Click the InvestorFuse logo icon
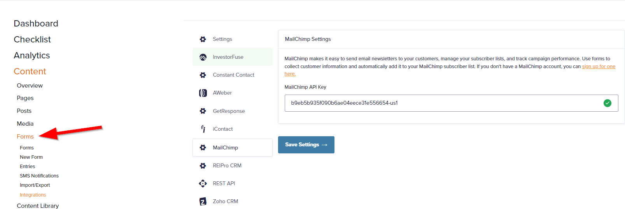Viewport: 625px width, 209px height. click(x=203, y=57)
